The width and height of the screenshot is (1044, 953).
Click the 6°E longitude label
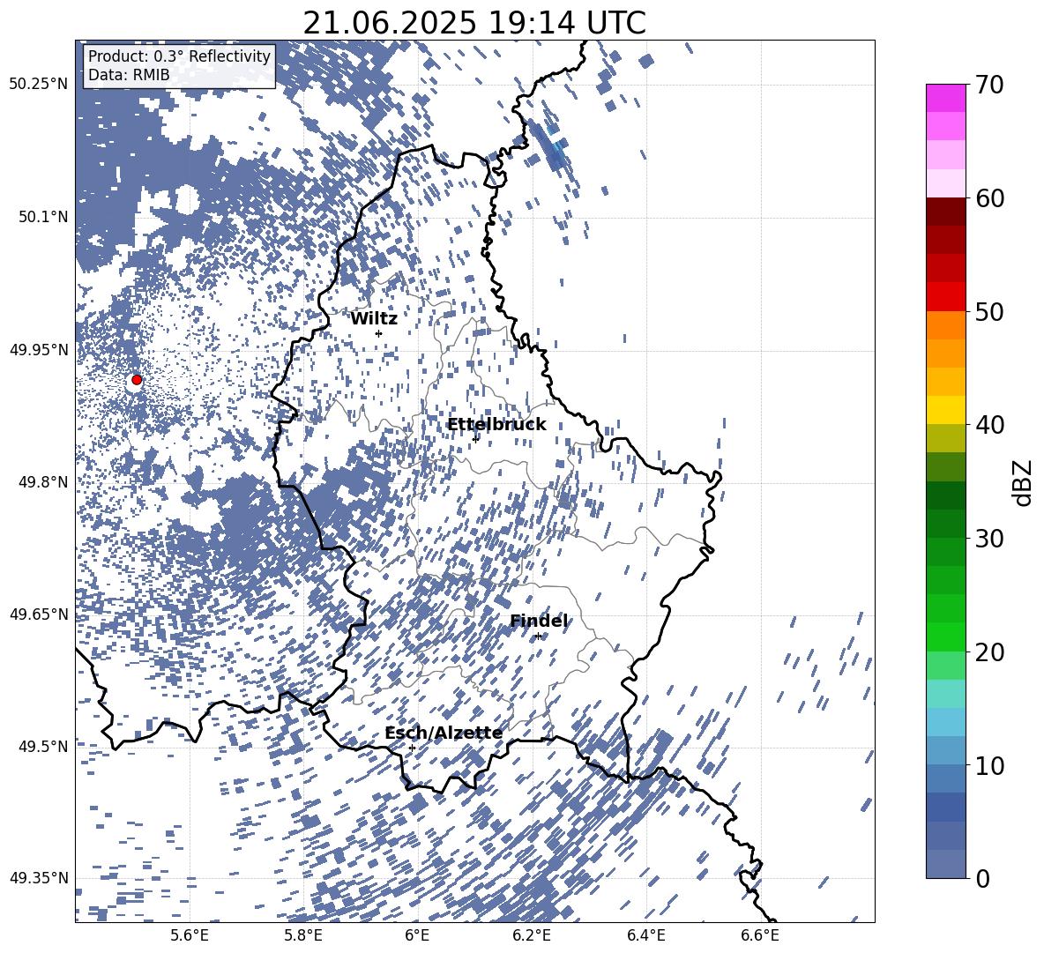coord(417,935)
